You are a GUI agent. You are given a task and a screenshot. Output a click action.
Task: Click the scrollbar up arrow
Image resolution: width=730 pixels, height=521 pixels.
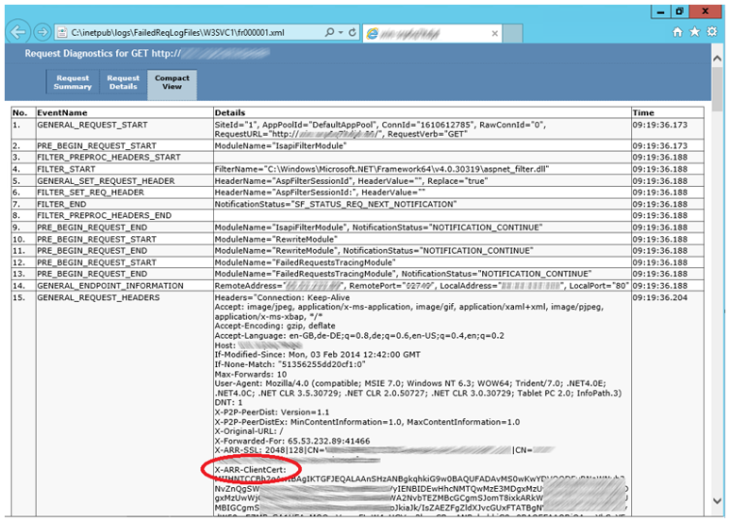(x=718, y=59)
